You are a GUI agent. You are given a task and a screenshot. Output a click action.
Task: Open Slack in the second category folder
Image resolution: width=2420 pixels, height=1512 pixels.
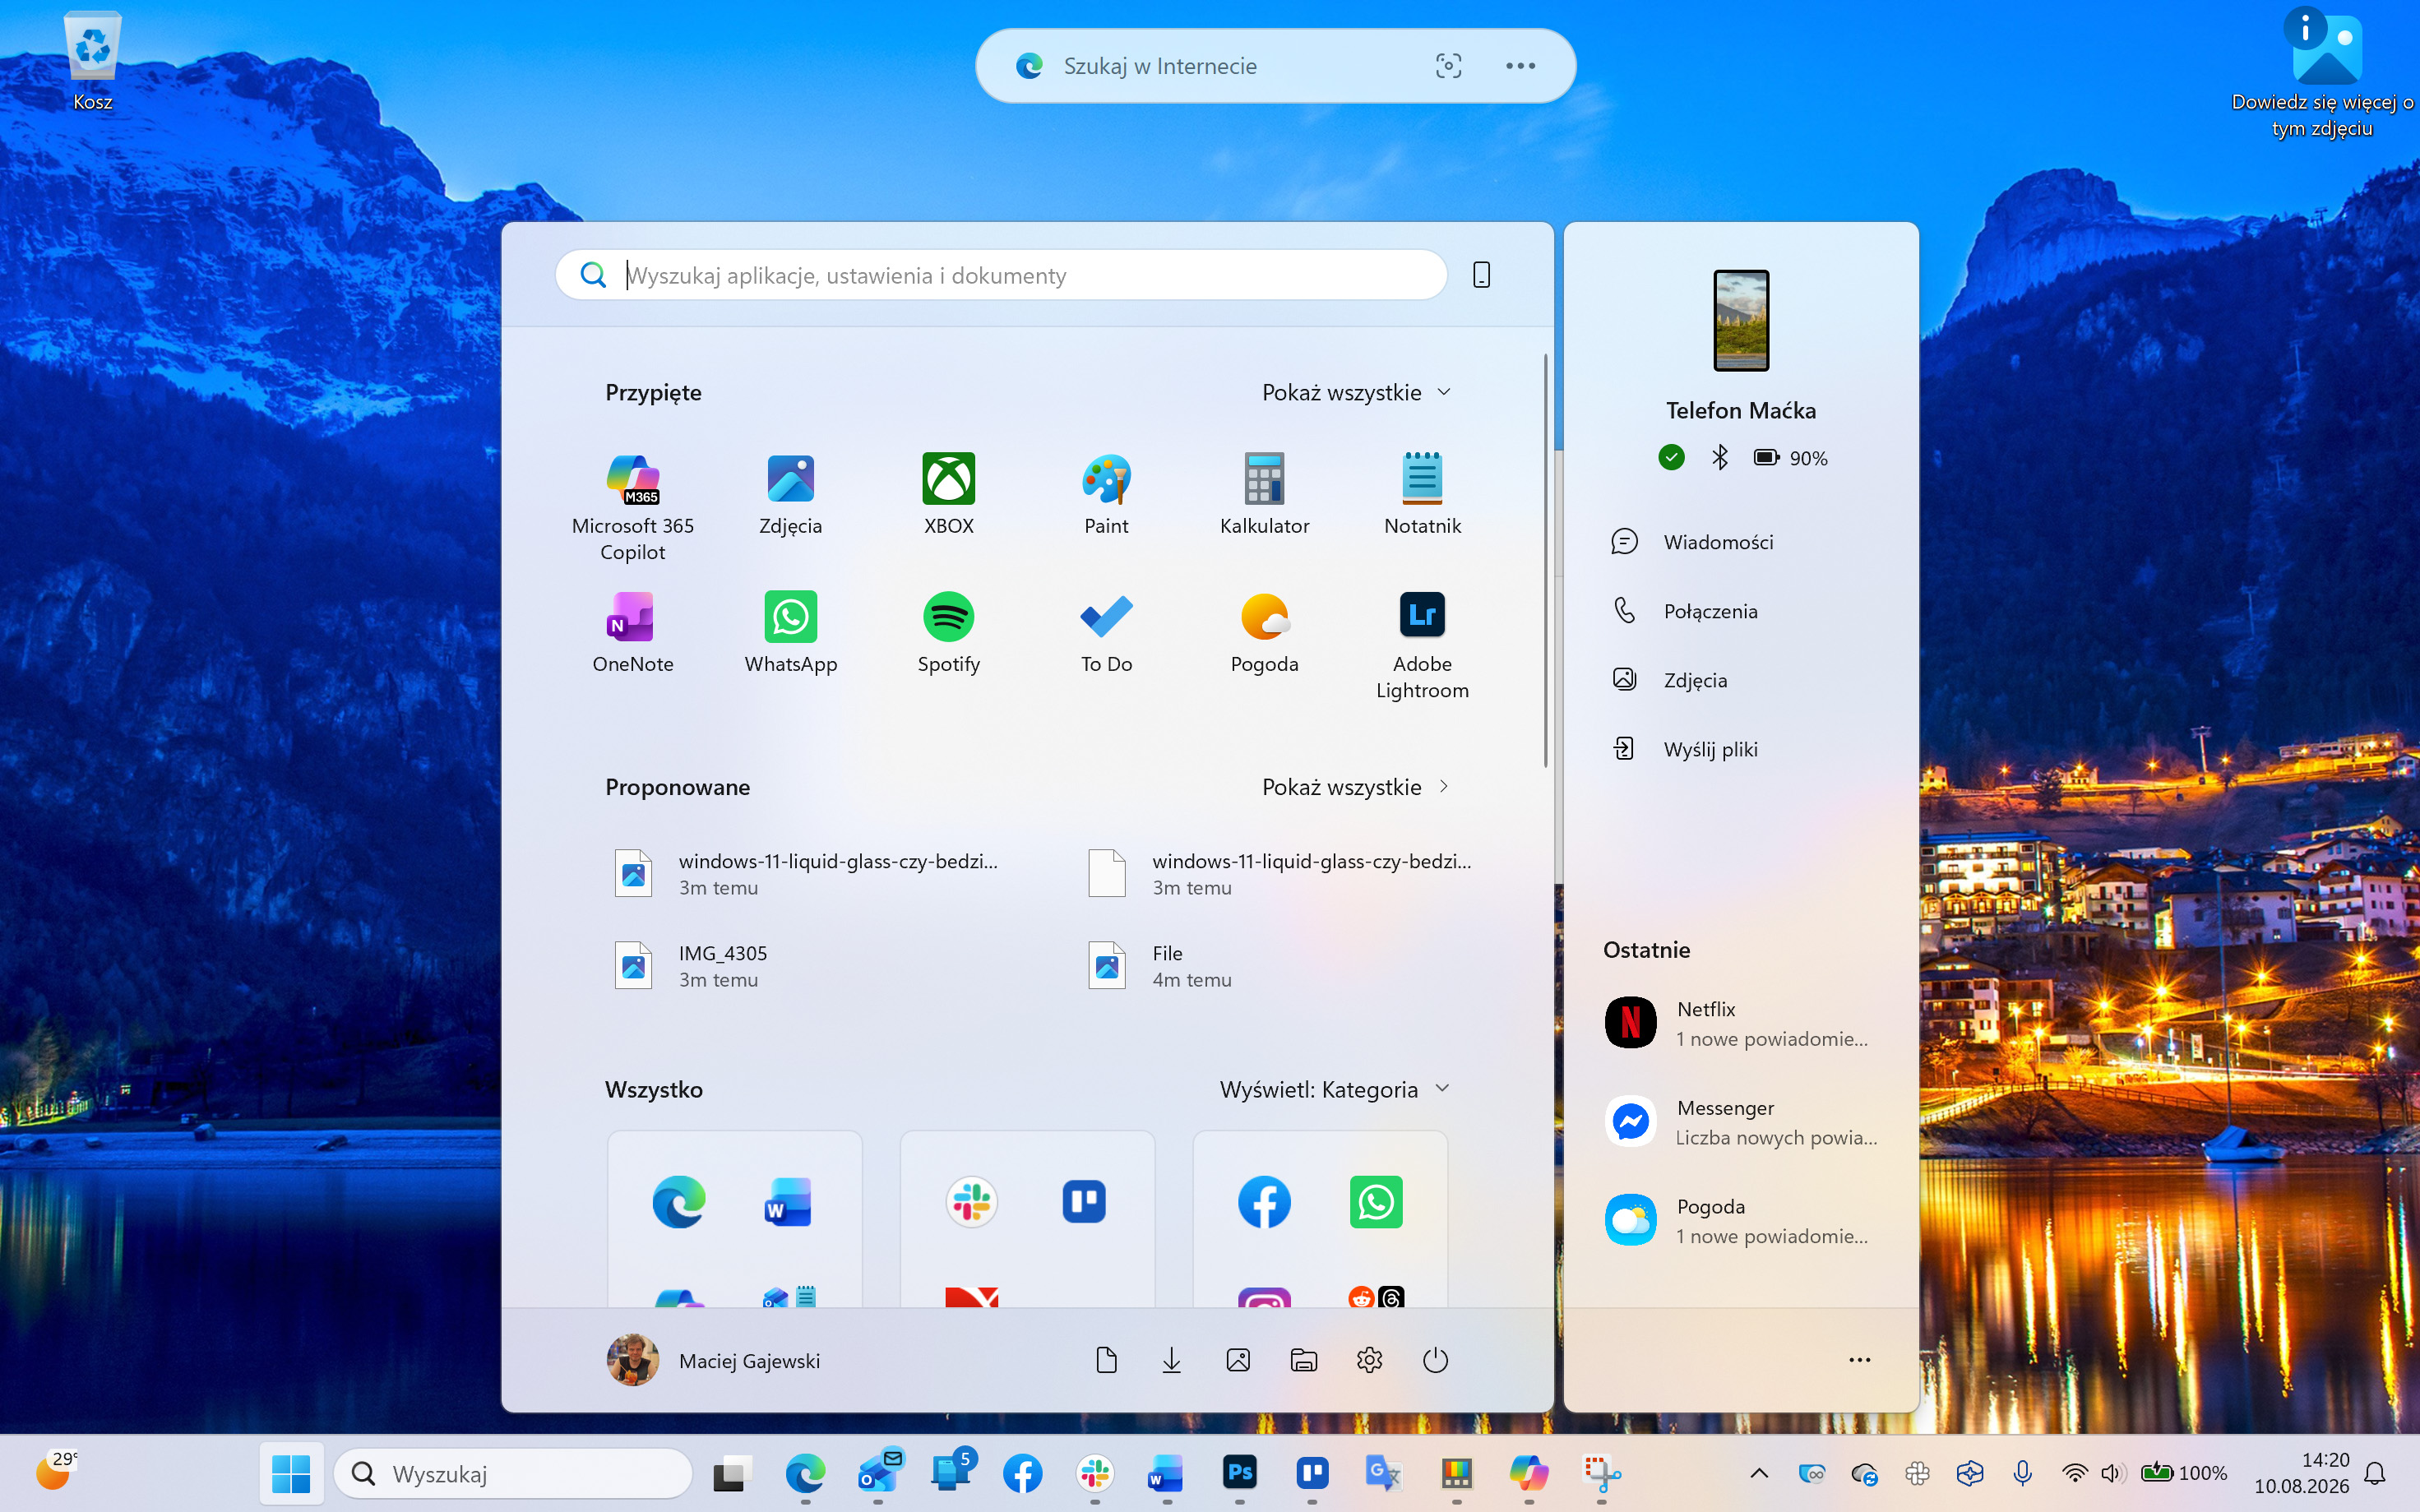tap(972, 1201)
